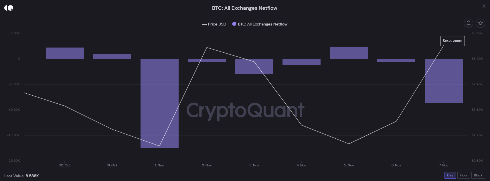The width and height of the screenshot is (490, 181).
Task: Select the 30 Oct positive netflow bar
Action: click(65, 53)
